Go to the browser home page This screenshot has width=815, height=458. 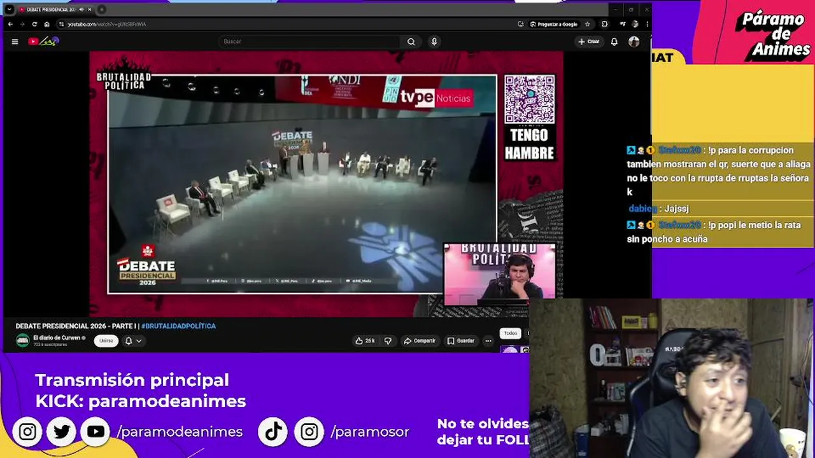[46, 24]
